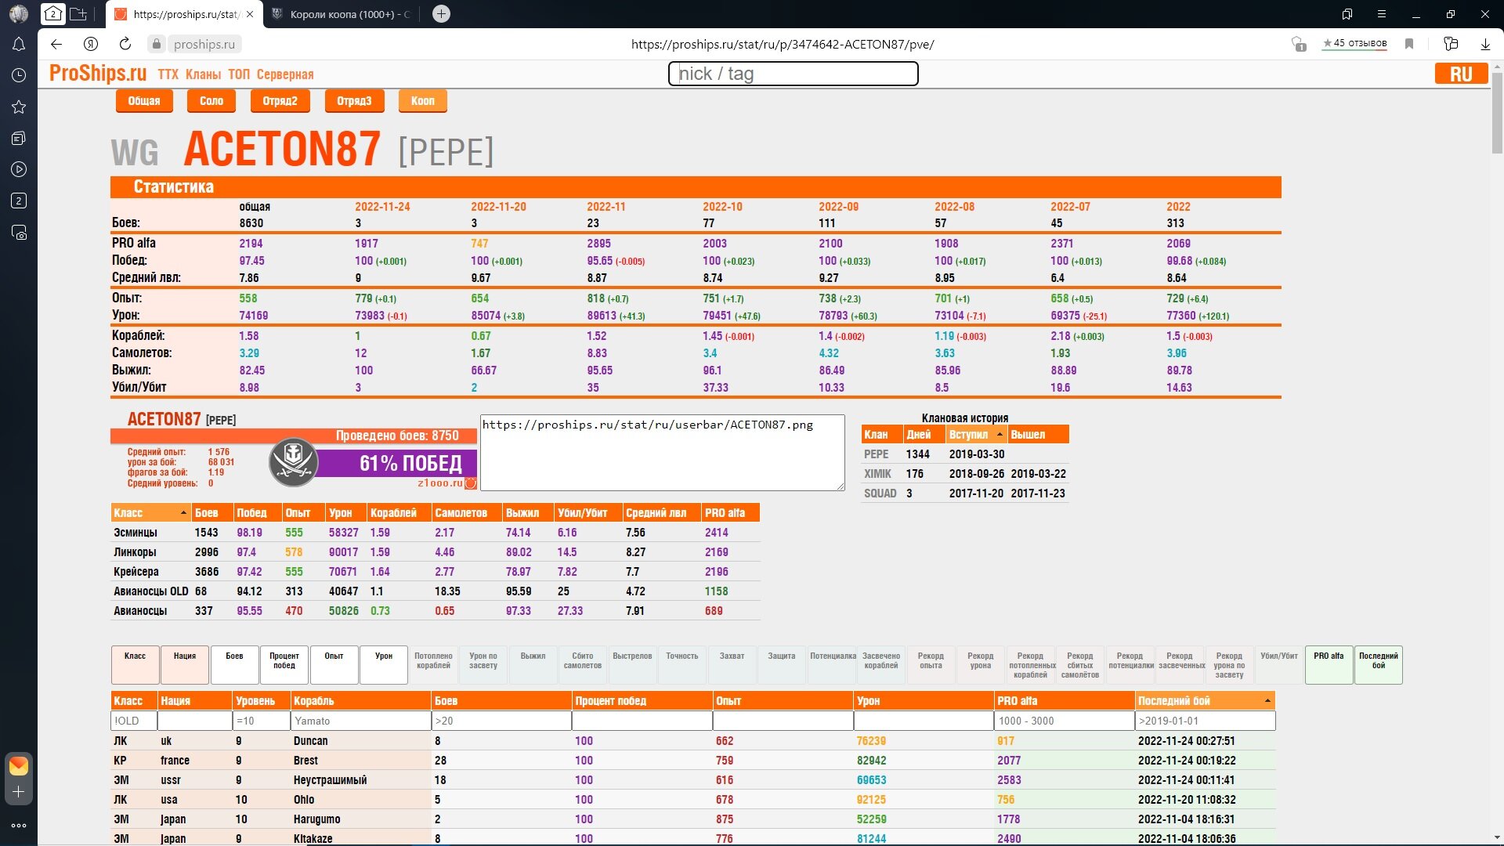The height and width of the screenshot is (846, 1504).
Task: Go back one page
Action: (x=56, y=44)
